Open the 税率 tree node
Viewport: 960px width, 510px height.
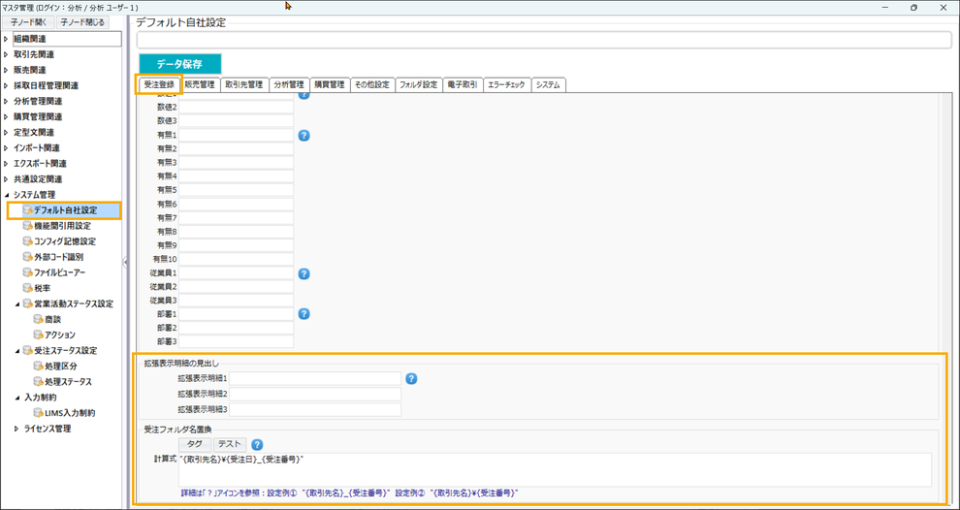coord(42,288)
